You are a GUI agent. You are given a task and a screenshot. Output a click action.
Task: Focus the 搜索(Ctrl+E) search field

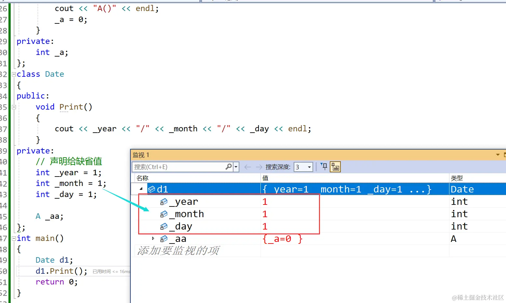[179, 167]
